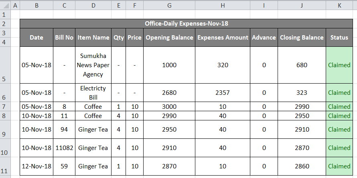This screenshot has height=178, width=357.
Task: Select row 1 header
Action: [x=5, y=14]
